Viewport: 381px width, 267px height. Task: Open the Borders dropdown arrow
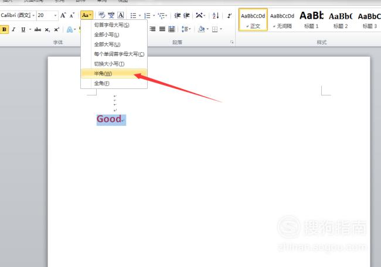(x=221, y=29)
